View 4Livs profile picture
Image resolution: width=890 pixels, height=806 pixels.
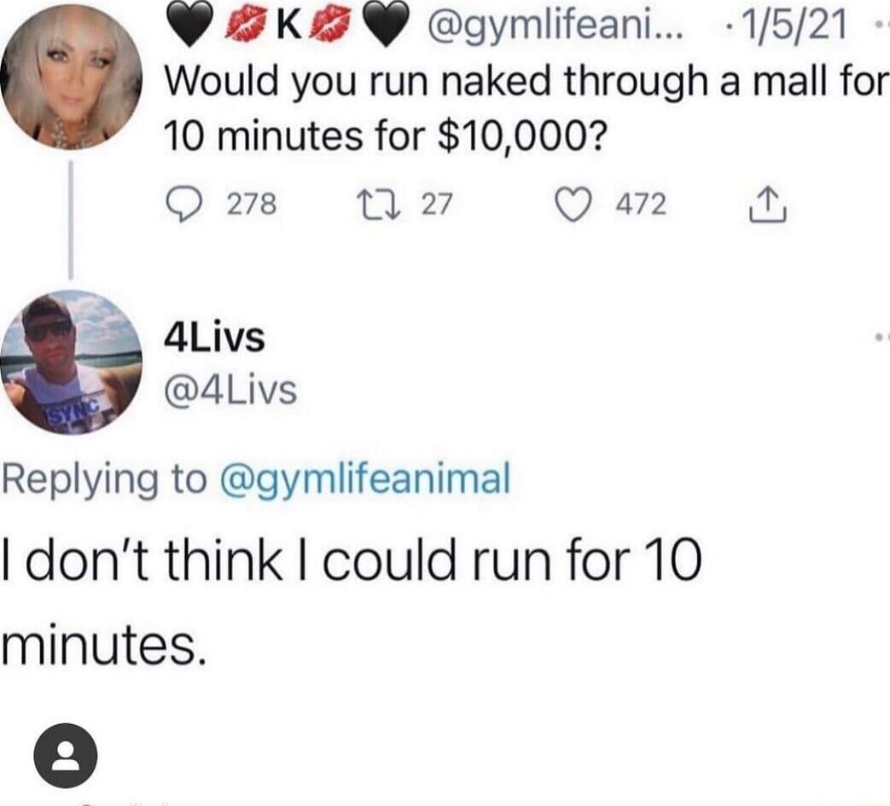point(71,362)
